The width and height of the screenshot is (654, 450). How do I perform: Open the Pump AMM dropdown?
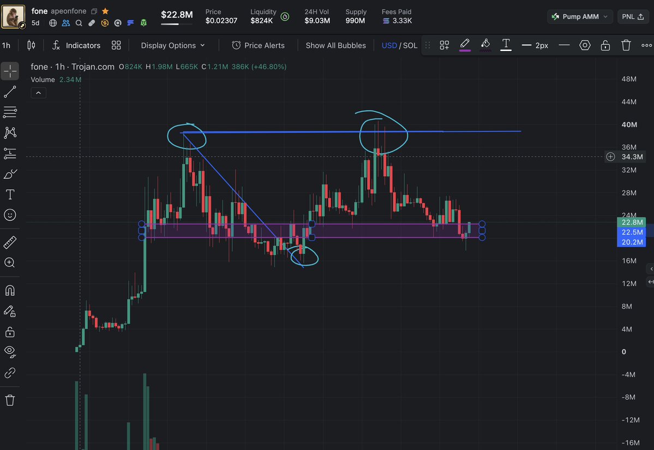pyautogui.click(x=580, y=17)
